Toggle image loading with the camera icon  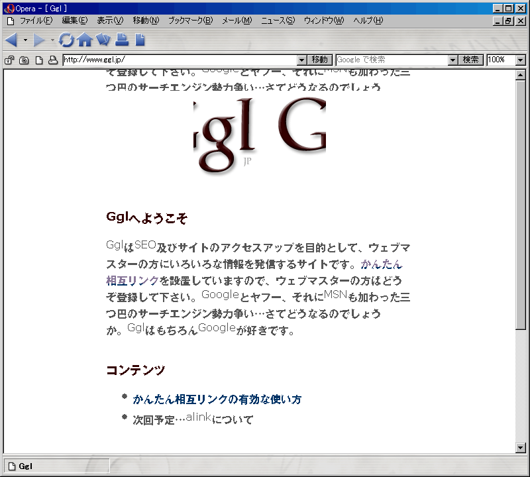pyautogui.click(x=24, y=60)
